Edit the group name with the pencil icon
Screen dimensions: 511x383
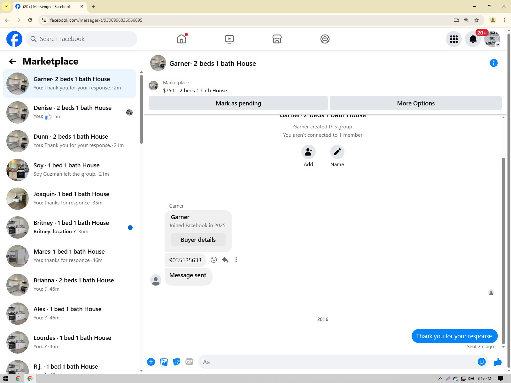(337, 152)
